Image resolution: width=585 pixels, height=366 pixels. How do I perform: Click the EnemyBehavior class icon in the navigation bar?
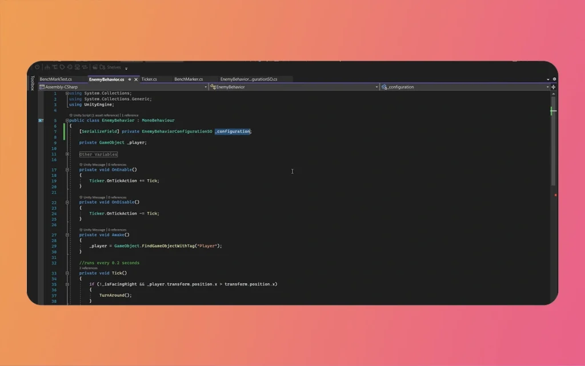pos(212,86)
